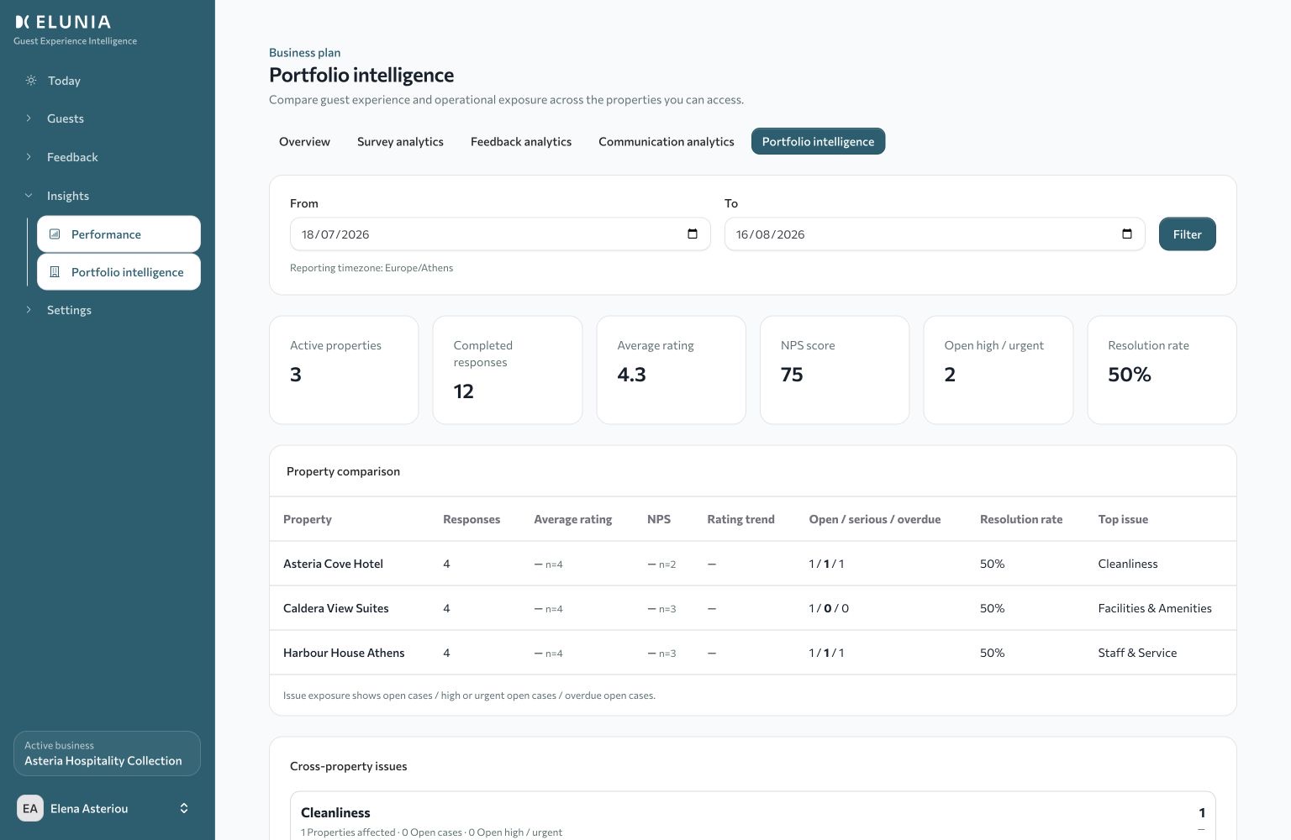This screenshot has height=840, width=1291.
Task: Open the Elena Asteriou account switcher chevrons
Action: (x=184, y=808)
